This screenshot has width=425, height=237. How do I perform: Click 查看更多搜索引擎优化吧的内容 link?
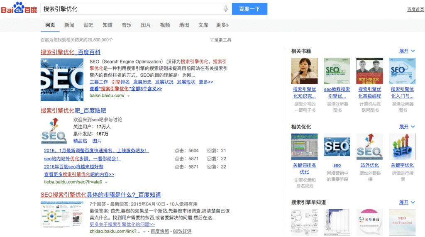click(x=79, y=174)
